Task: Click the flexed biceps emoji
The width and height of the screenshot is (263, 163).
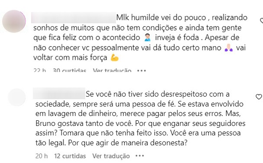Action: pos(115,57)
